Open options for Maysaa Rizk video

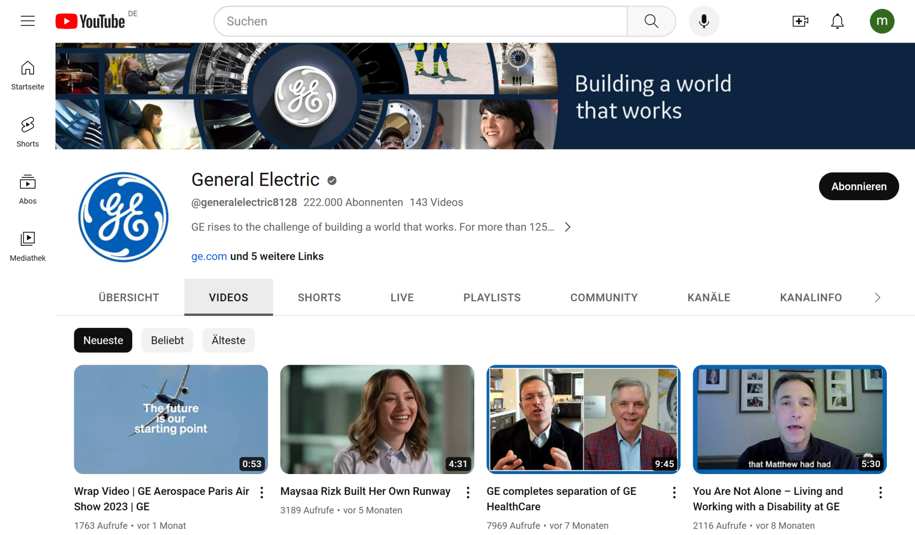[468, 492]
